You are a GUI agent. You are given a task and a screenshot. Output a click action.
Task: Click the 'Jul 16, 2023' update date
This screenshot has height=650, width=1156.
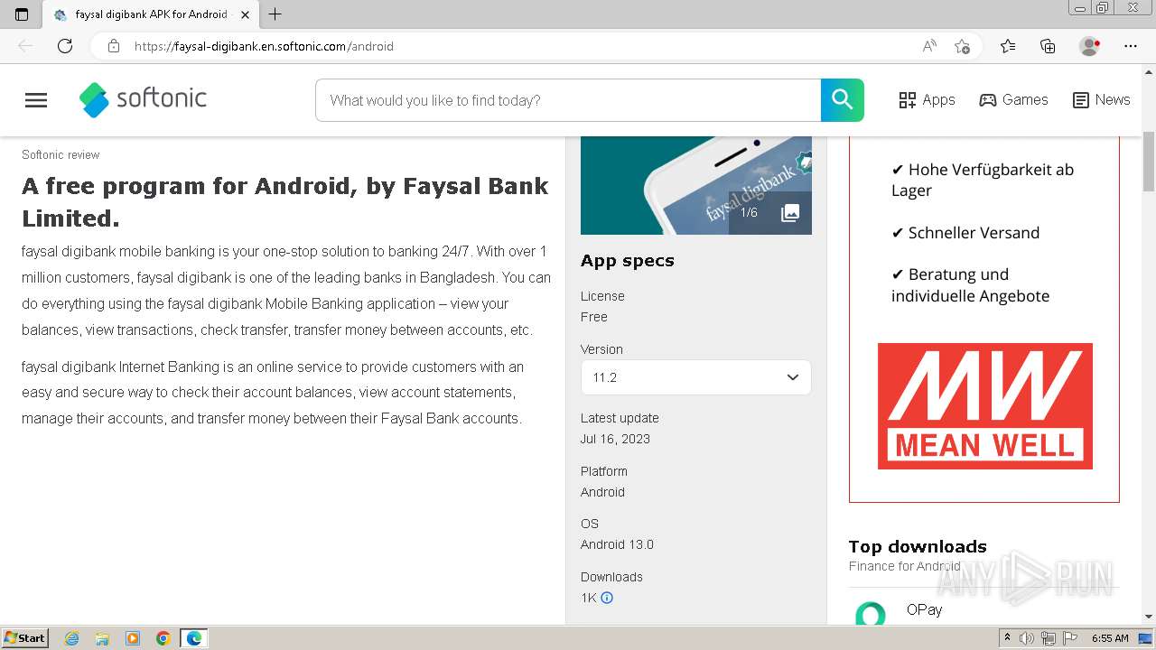[615, 439]
